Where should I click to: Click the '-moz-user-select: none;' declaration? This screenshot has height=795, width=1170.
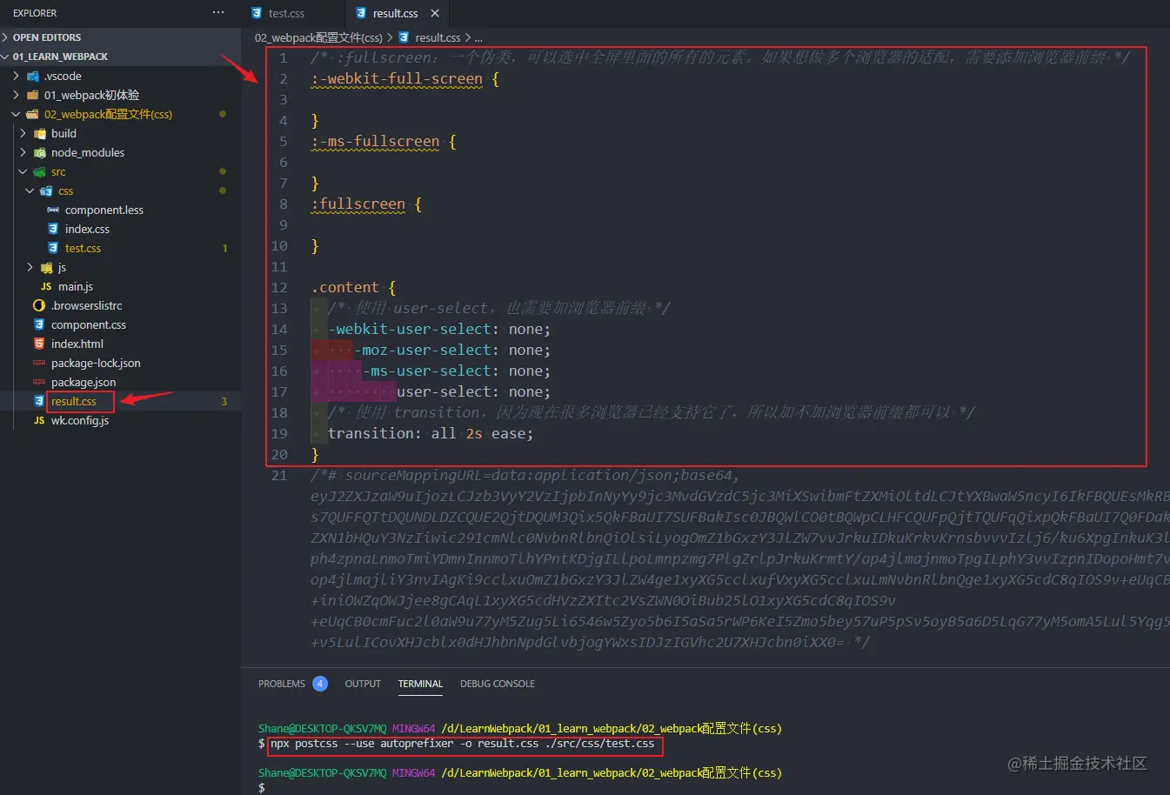[x=452, y=350]
